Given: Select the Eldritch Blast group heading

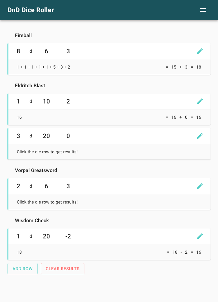Looking at the screenshot, I should 30,86.
